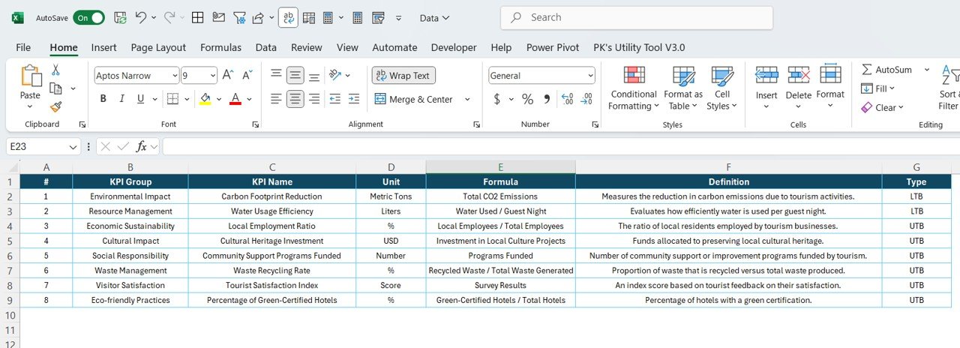Click the filter funnel icon in quick access
Viewport: 960px width, 348px height.
point(239,17)
